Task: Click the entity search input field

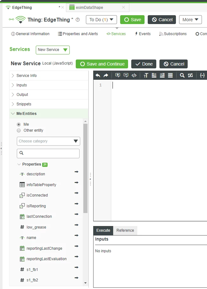Action: (48, 154)
